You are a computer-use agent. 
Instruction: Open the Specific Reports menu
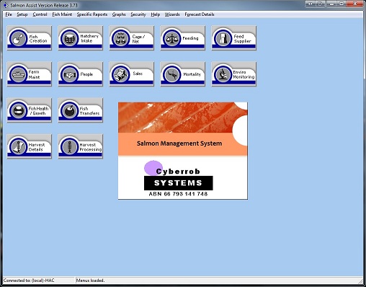tap(92, 14)
